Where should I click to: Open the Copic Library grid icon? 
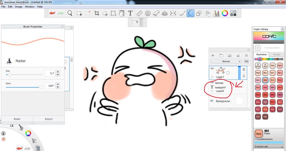click(233, 13)
